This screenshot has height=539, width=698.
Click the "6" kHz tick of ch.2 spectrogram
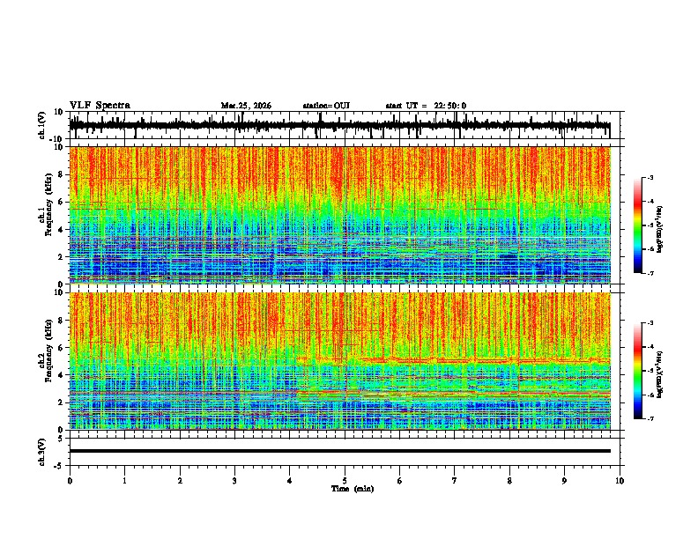62,347
